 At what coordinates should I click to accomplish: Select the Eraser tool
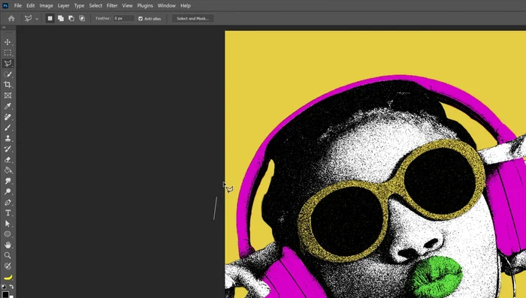click(8, 160)
